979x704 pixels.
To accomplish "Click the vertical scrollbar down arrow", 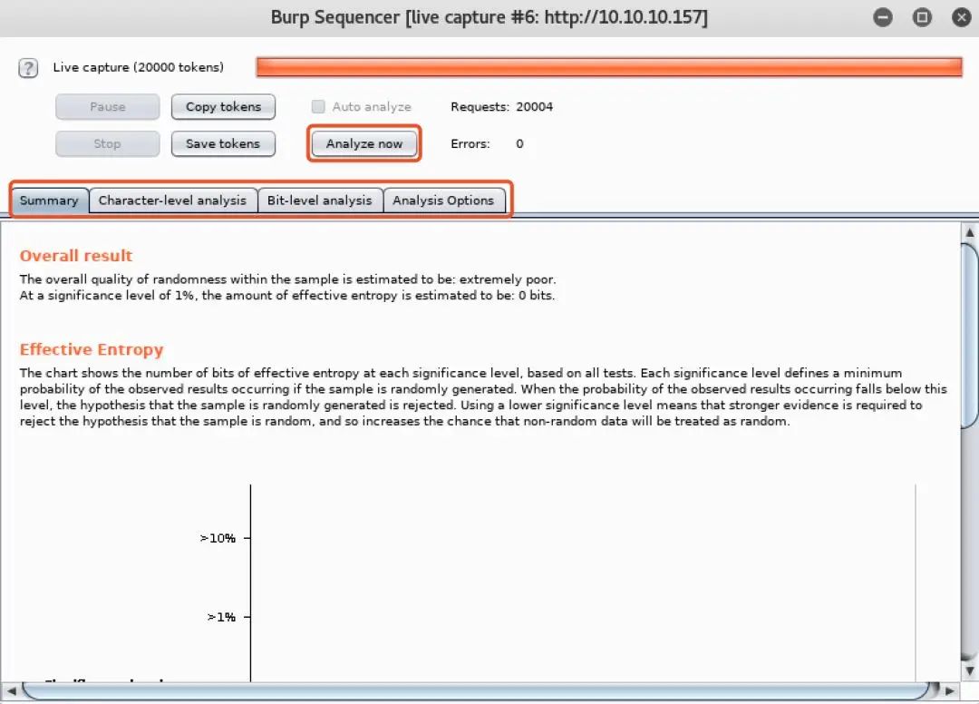I will 970,671.
